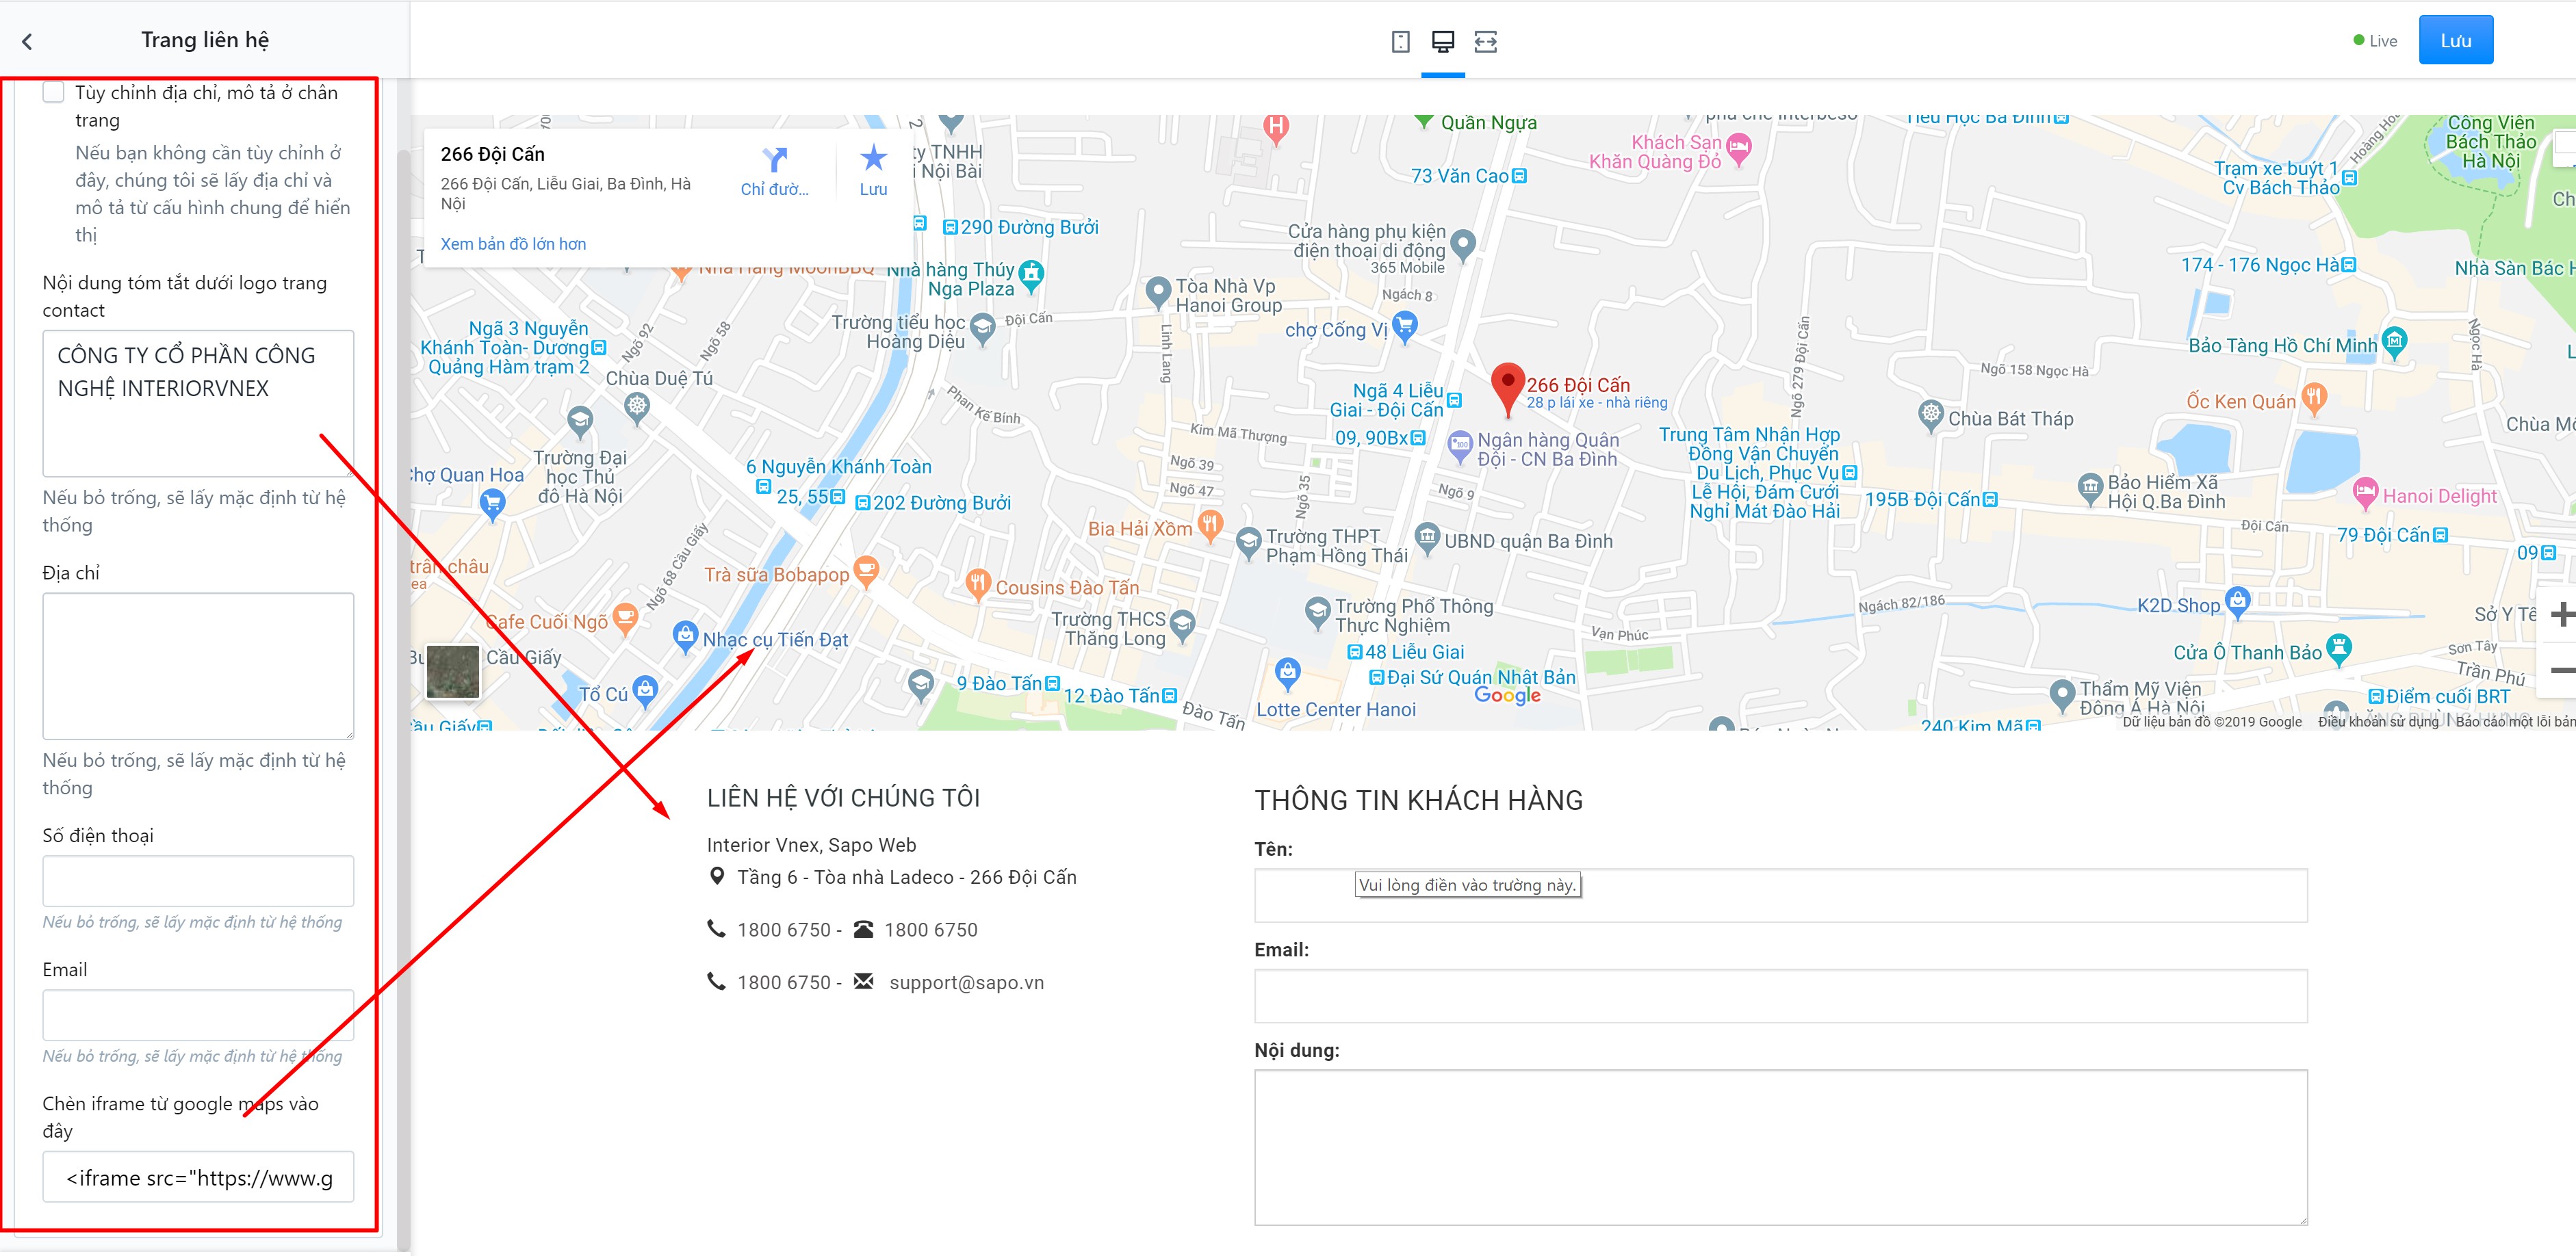
Task: Enable 'Tùy chỉnh địa chỉ, mô tả' checkbox
Action: tap(53, 92)
